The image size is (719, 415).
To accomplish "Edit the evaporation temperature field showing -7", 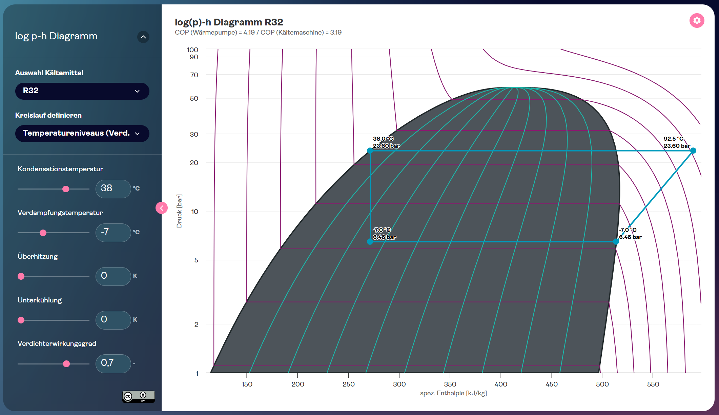I will (x=113, y=232).
